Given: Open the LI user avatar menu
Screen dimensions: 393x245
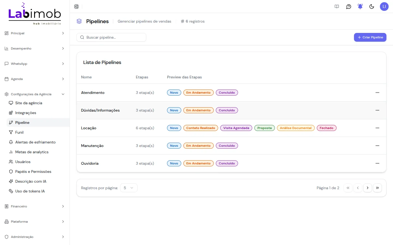Looking at the screenshot, I should pyautogui.click(x=384, y=7).
